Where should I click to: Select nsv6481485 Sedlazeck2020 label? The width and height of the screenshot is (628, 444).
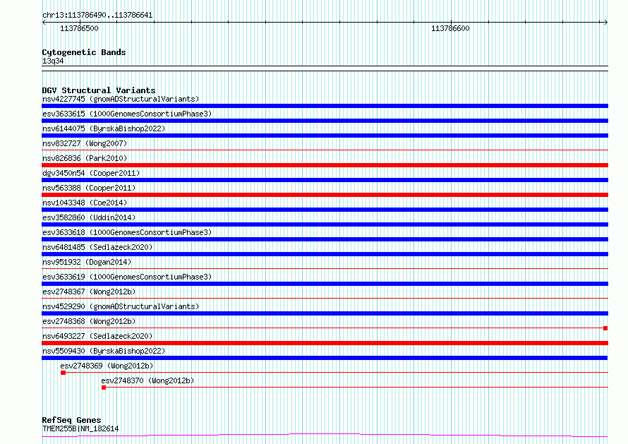click(97, 247)
